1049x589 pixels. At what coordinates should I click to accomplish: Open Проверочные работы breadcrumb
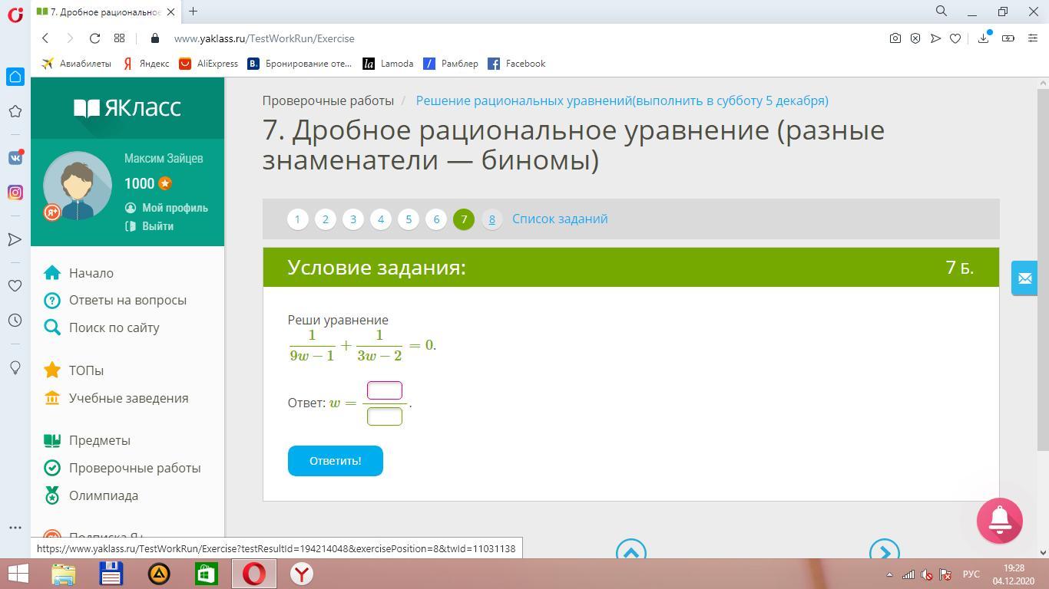click(x=328, y=100)
